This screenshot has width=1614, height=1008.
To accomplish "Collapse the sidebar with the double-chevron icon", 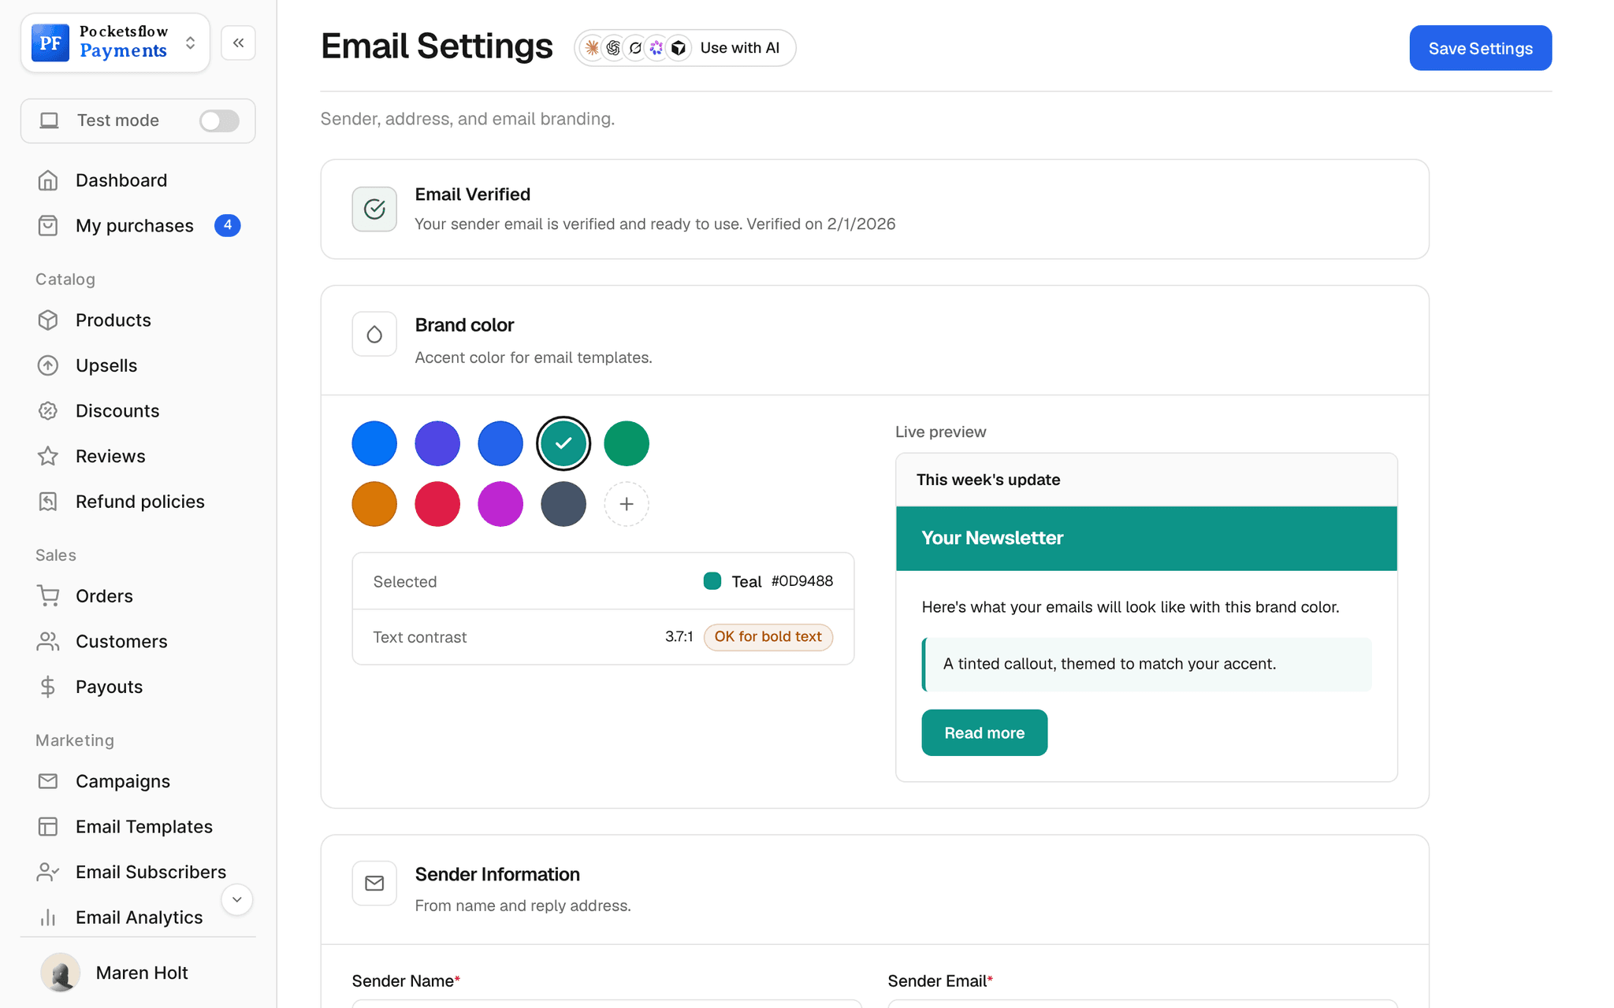I will point(238,43).
